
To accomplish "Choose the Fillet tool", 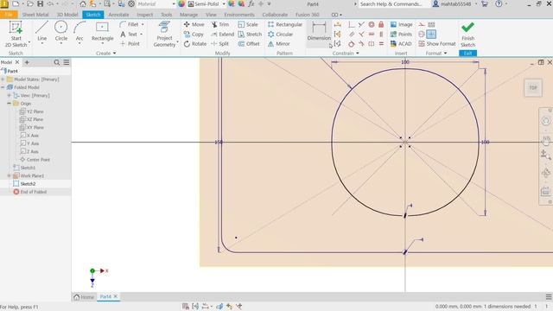I will [x=130, y=24].
